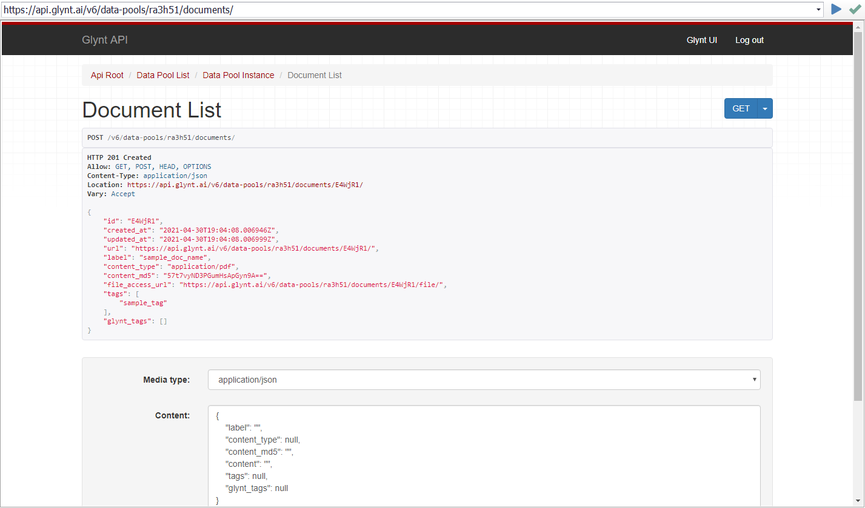This screenshot has height=508, width=865.
Task: Navigate to Api Root breadcrumb
Action: point(107,75)
